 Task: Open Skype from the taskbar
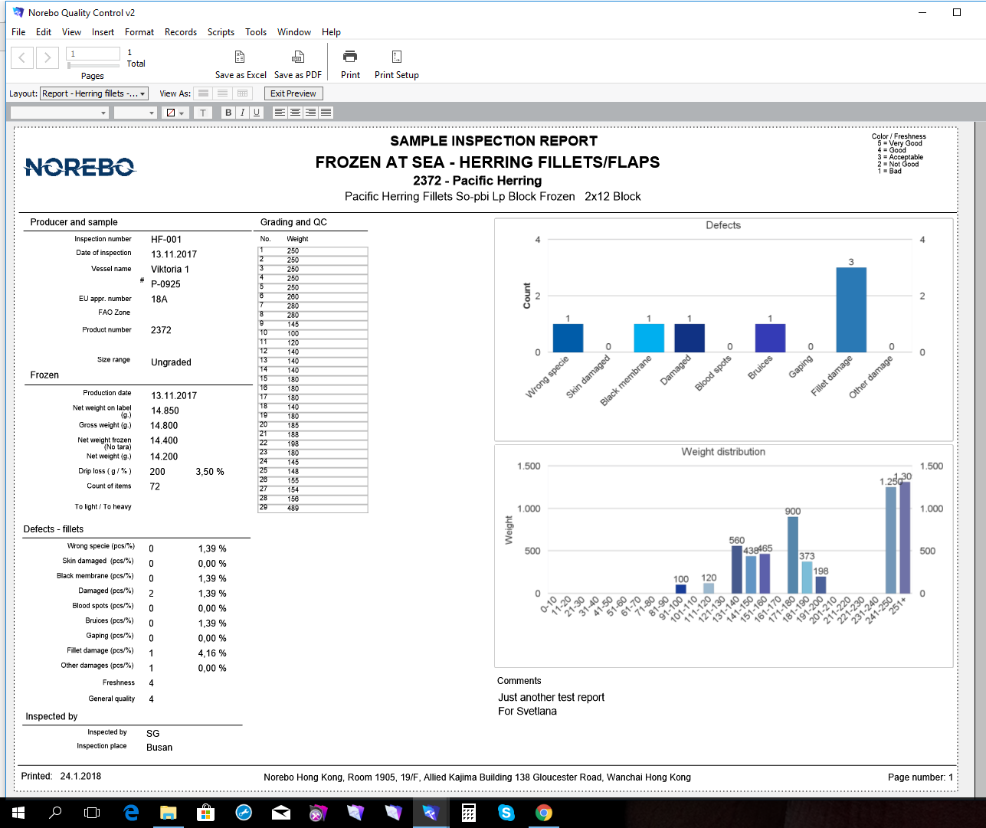coord(506,813)
